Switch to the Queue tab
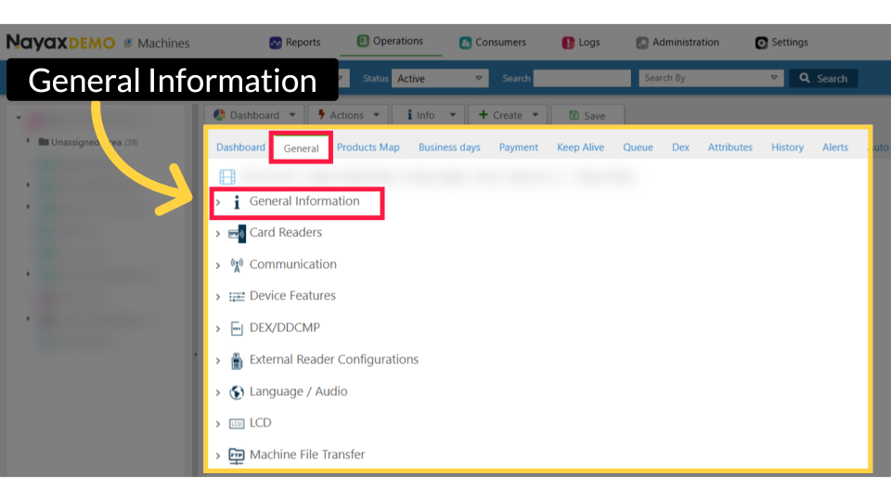The width and height of the screenshot is (891, 501). point(638,148)
